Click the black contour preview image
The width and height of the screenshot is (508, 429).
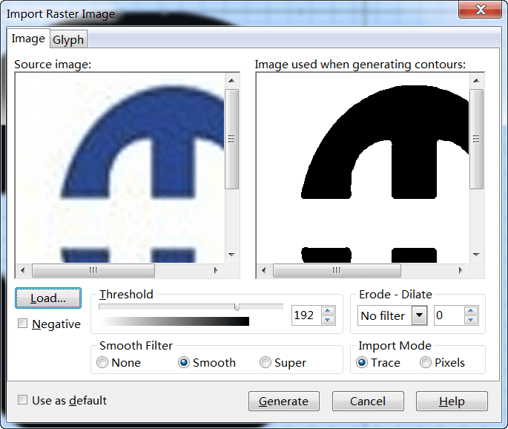coord(363,168)
